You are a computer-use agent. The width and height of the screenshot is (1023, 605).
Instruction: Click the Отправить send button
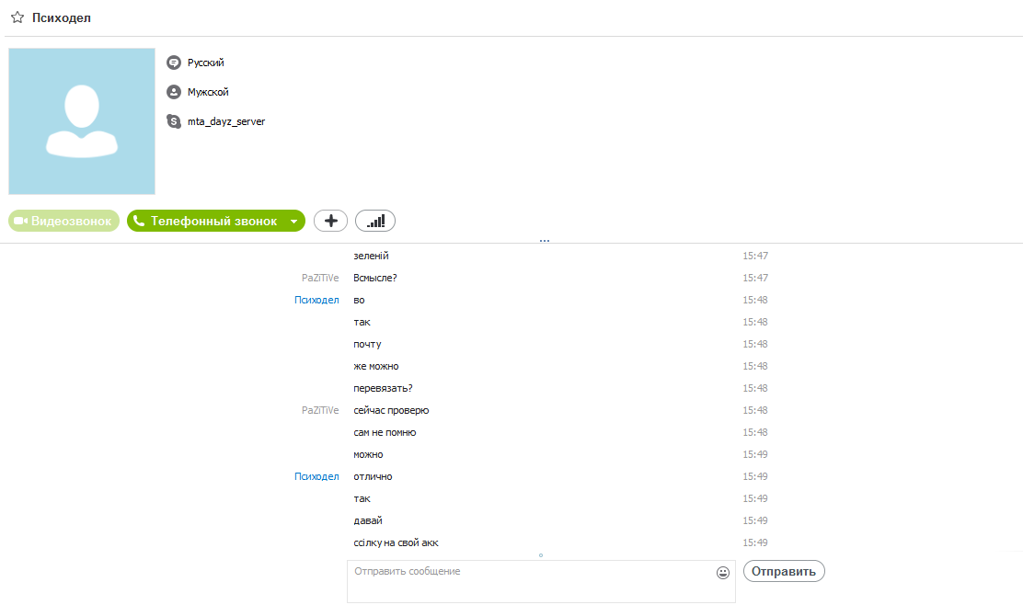click(784, 571)
